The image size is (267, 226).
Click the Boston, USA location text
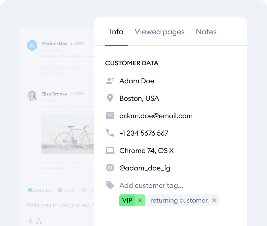coord(139,98)
